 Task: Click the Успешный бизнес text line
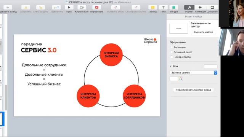44,84
